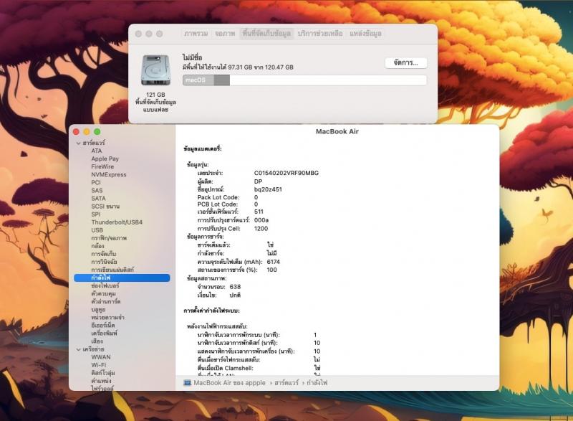This screenshot has height=421, width=573.
Task: Click the laptop icon in the bottom path bar
Action: (188, 383)
